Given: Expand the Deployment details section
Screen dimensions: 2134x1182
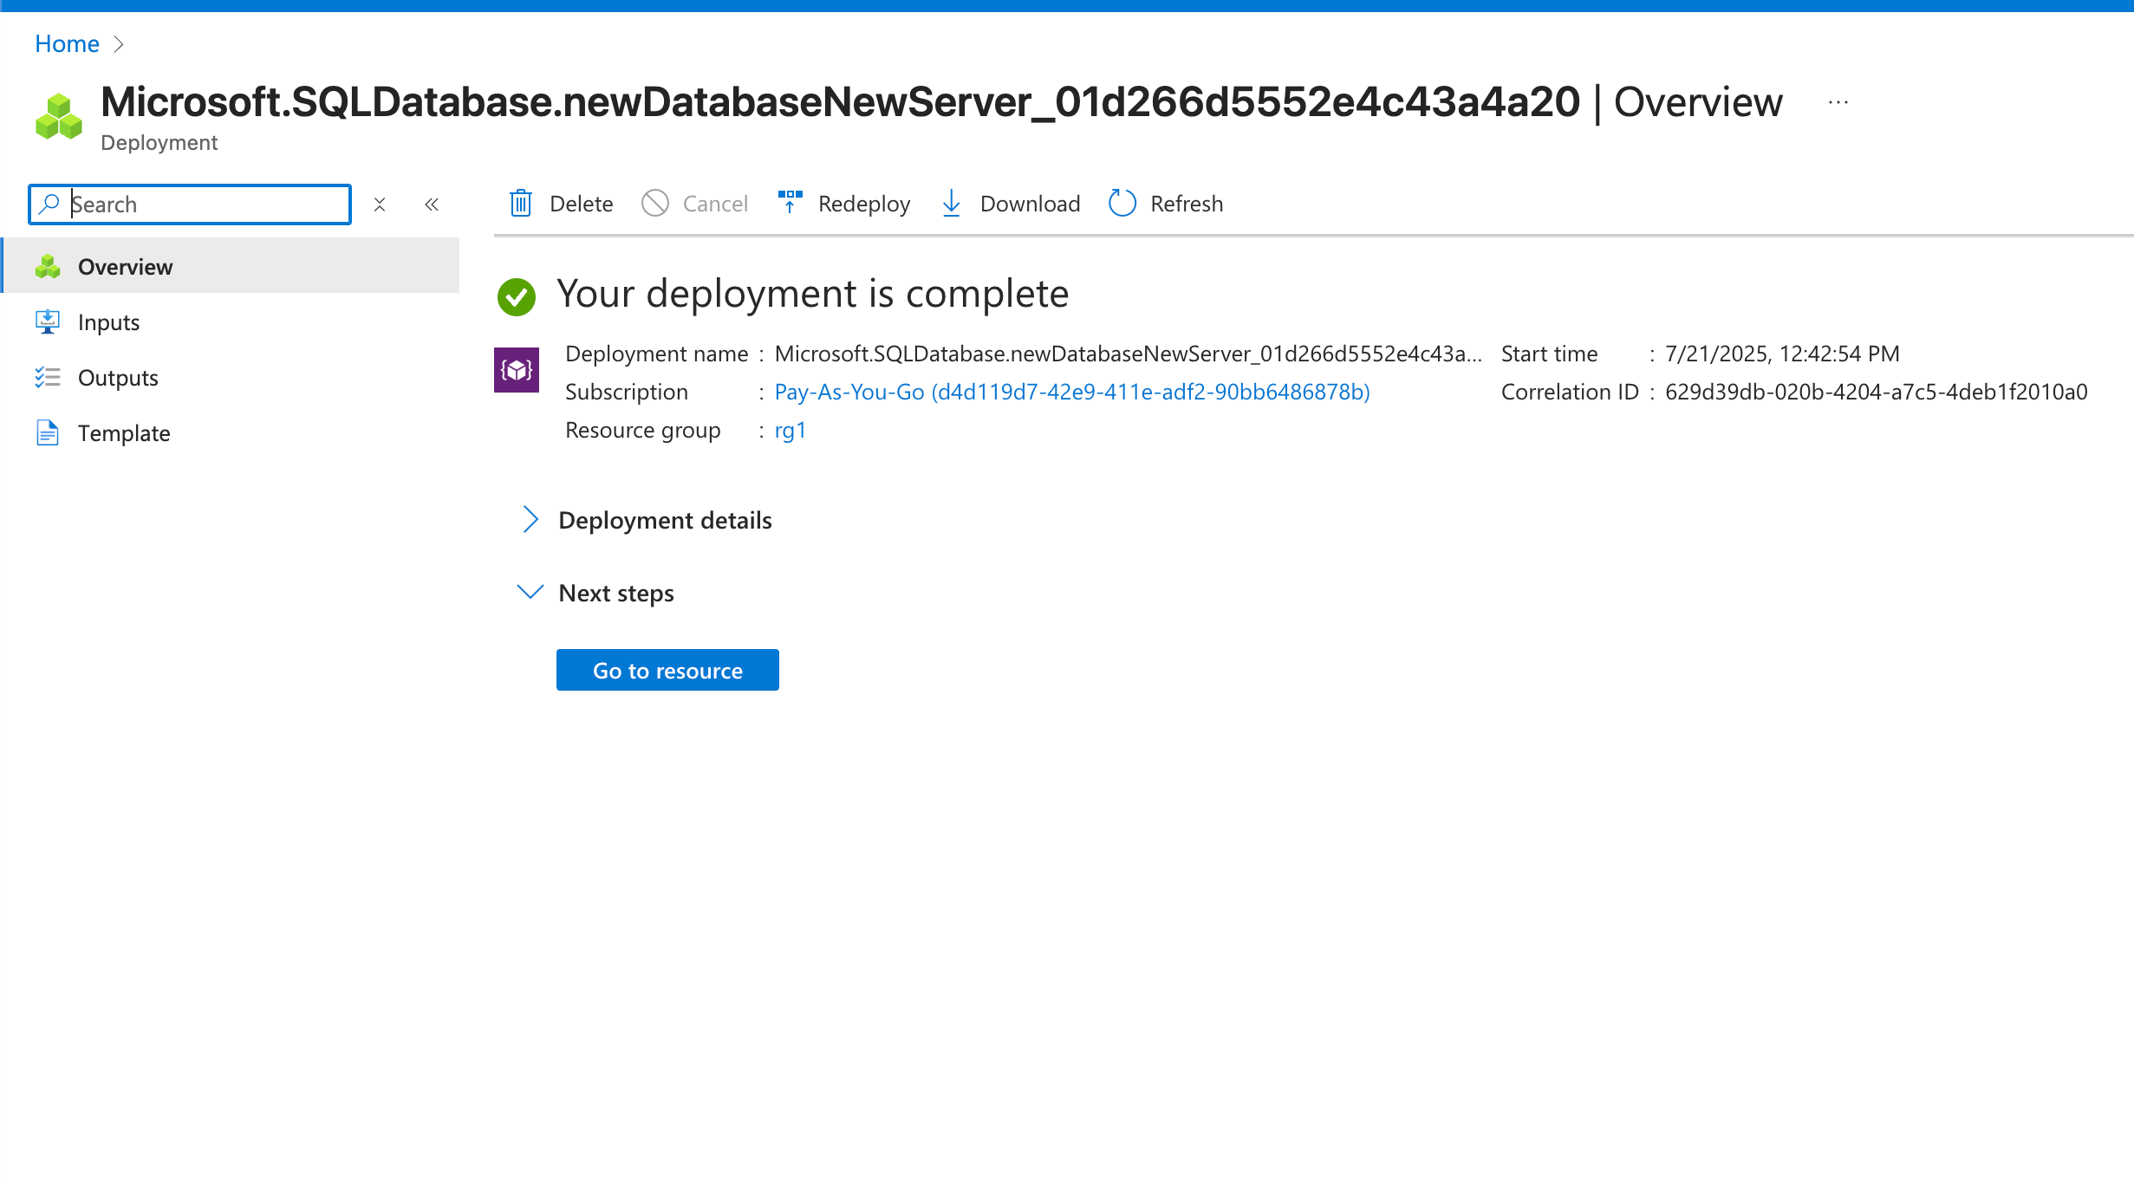Looking at the screenshot, I should pyautogui.click(x=530, y=520).
